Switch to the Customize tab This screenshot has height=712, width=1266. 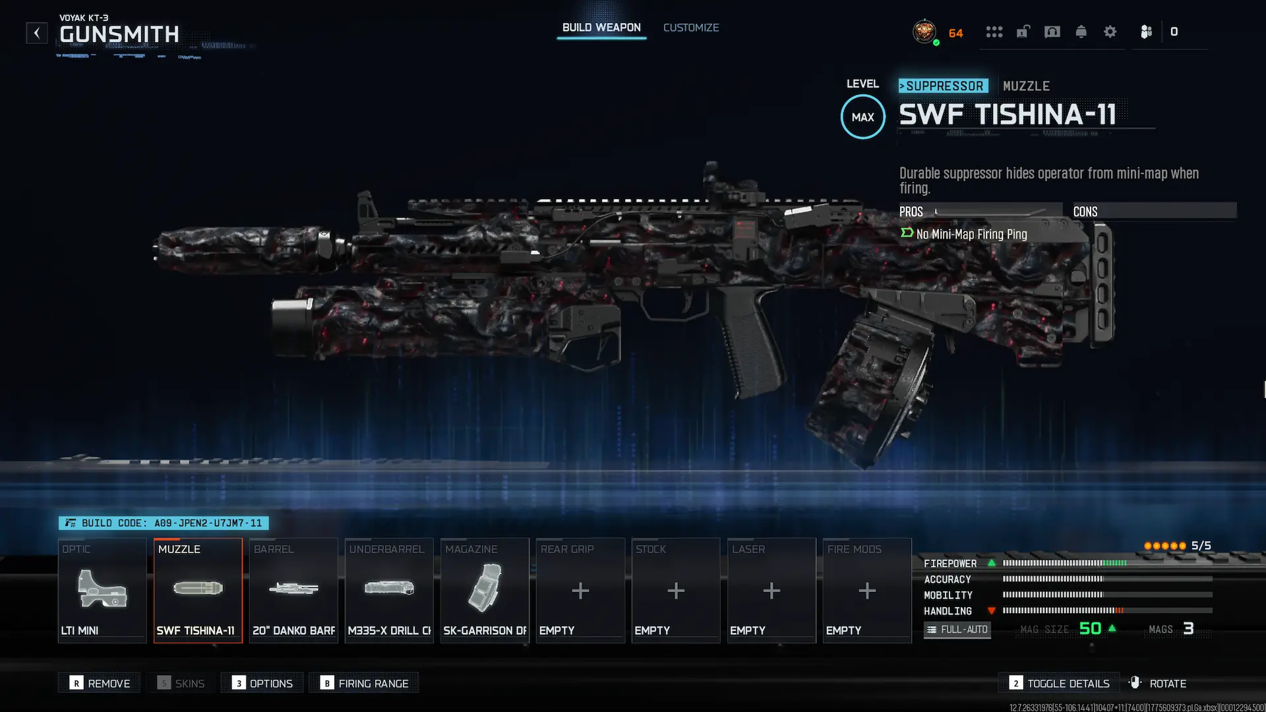(x=691, y=28)
